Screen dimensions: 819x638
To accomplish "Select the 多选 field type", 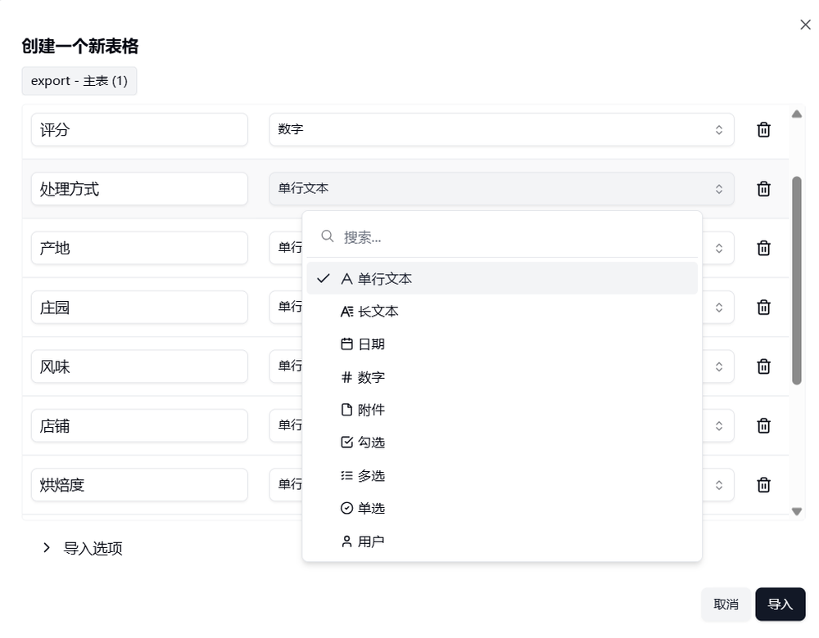I will click(x=502, y=476).
